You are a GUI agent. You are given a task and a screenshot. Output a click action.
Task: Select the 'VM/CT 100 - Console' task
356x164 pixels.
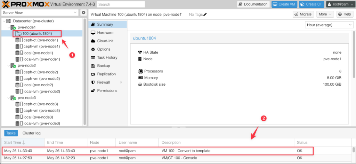click(x=177, y=158)
